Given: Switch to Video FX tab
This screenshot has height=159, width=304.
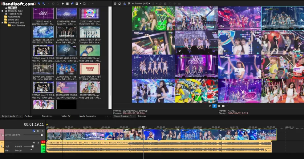Looking at the screenshot, I should [66, 116].
